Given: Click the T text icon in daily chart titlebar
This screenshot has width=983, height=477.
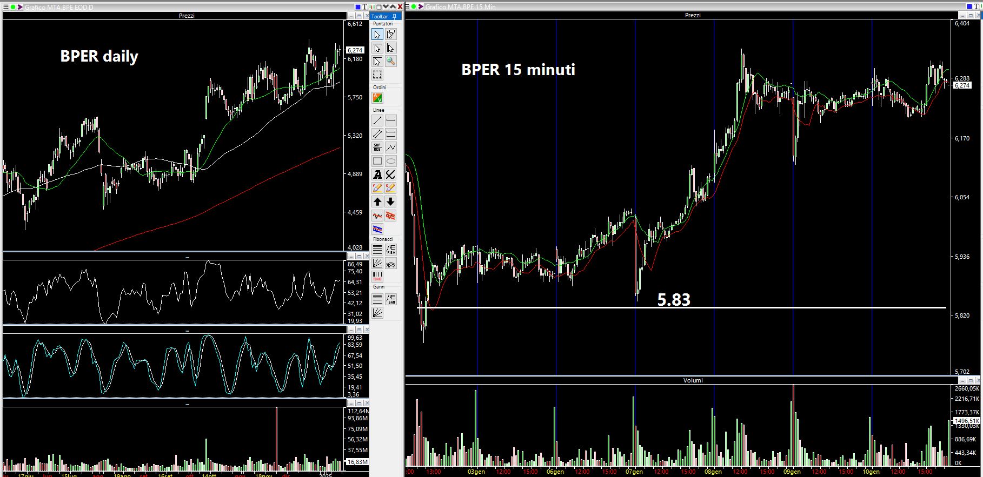Looking at the screenshot, I should click(365, 6).
